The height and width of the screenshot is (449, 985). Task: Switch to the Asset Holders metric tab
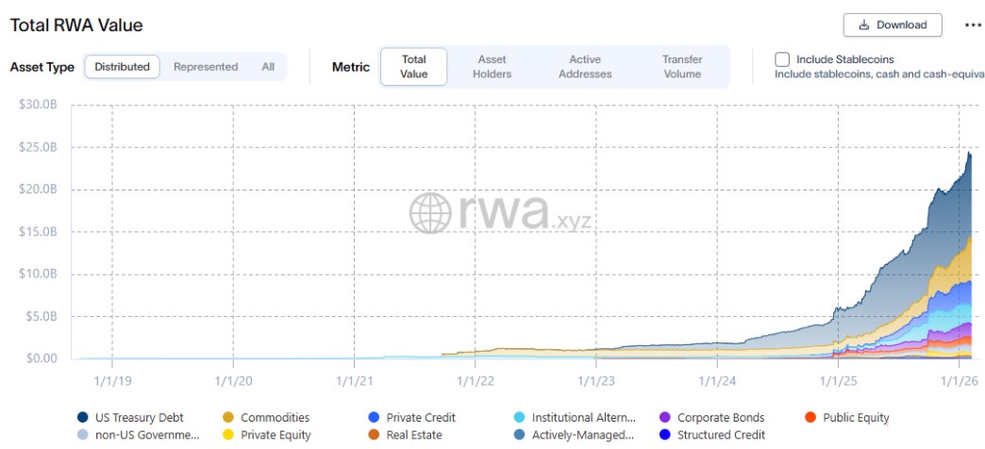pos(492,67)
